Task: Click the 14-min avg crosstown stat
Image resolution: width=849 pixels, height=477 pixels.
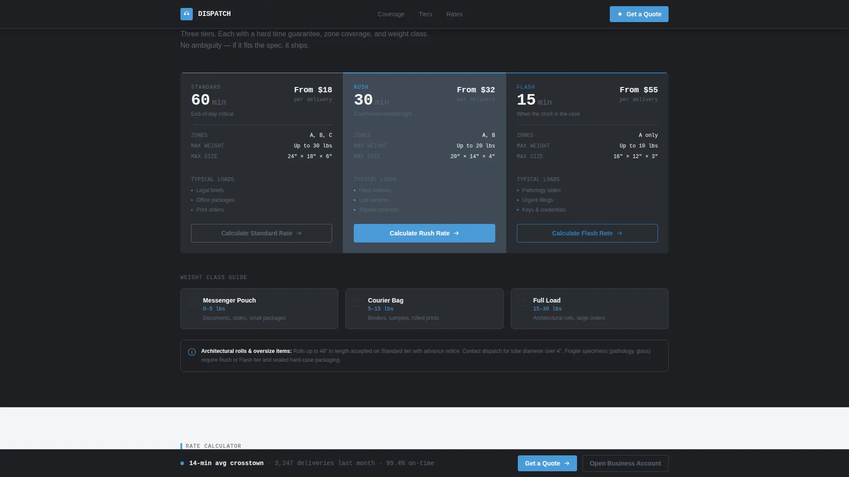Action: [x=226, y=463]
